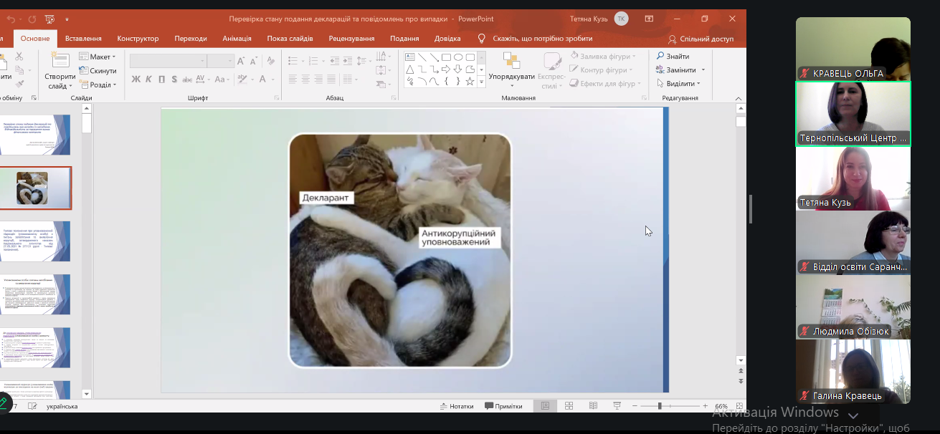
Task: Switch to Slide Sorter view in status bar
Action: click(569, 406)
